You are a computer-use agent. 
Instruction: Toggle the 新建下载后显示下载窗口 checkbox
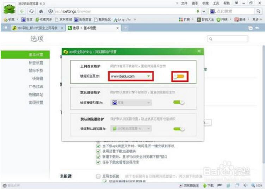point(98,157)
